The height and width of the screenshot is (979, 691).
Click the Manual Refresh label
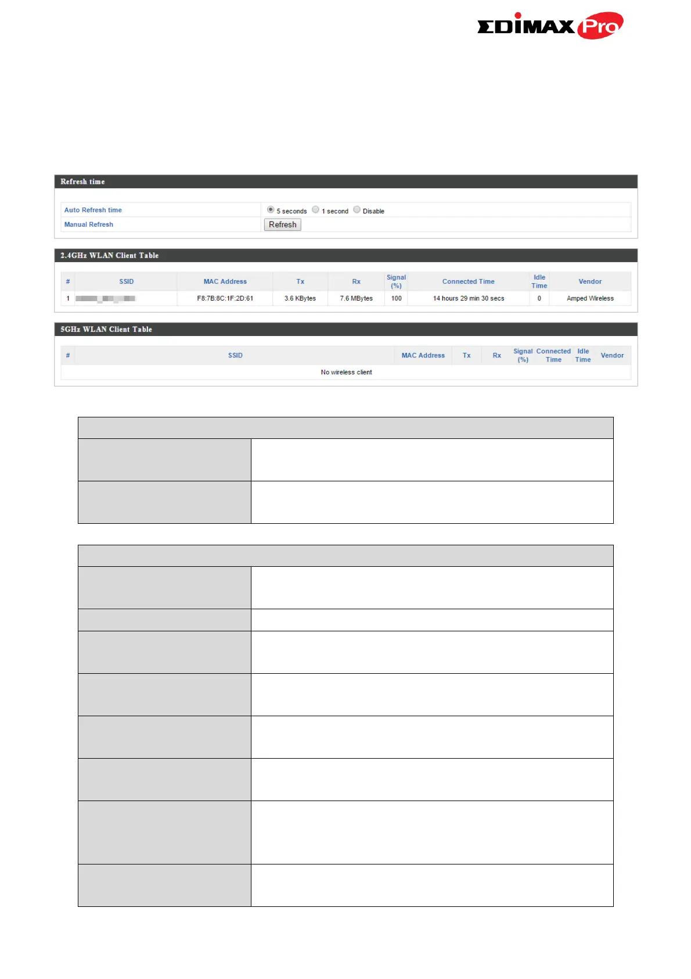tap(88, 224)
